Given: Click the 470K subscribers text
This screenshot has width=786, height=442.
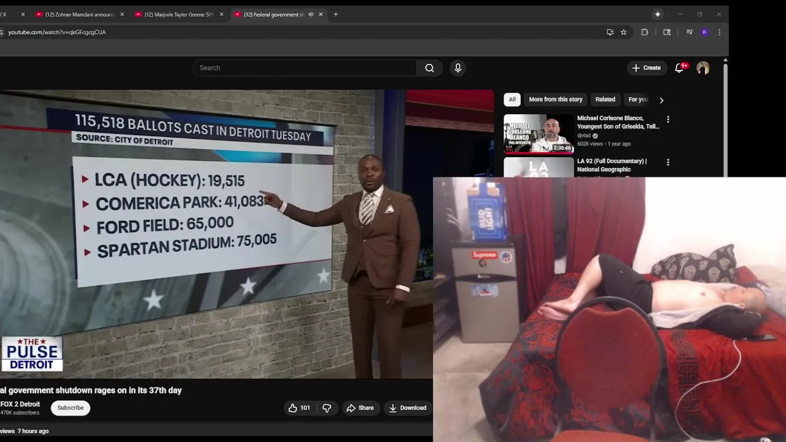Looking at the screenshot, I should [20, 413].
